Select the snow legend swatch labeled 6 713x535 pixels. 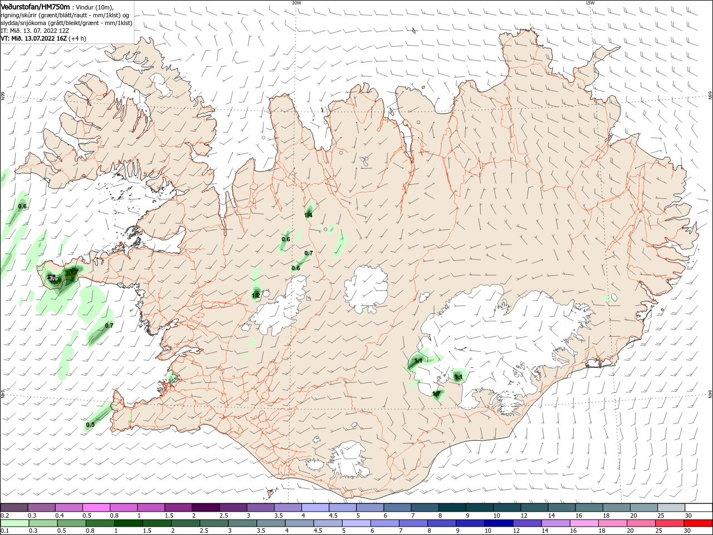click(397, 508)
